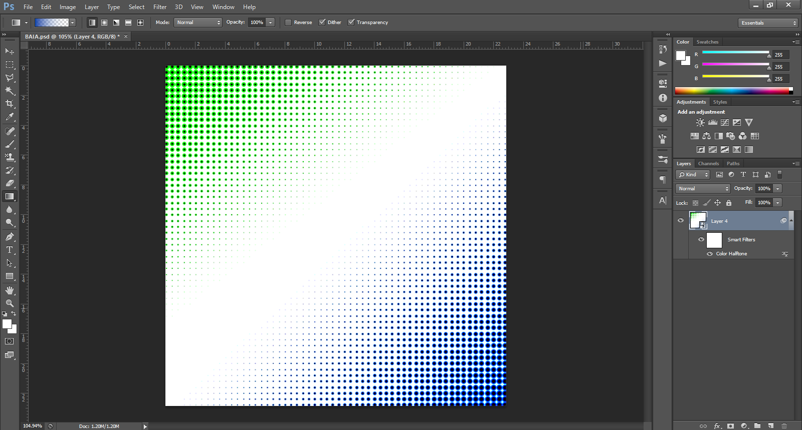The image size is (802, 430).
Task: Select the History Brush tool
Action: tap(10, 170)
